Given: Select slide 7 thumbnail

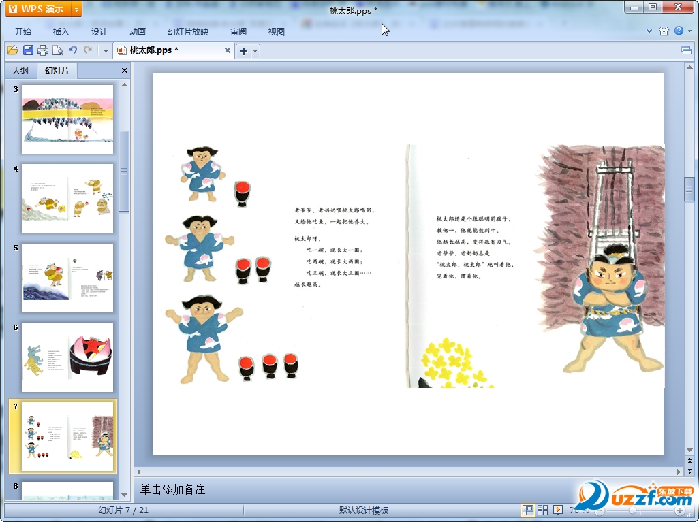Looking at the screenshot, I should click(x=67, y=436).
